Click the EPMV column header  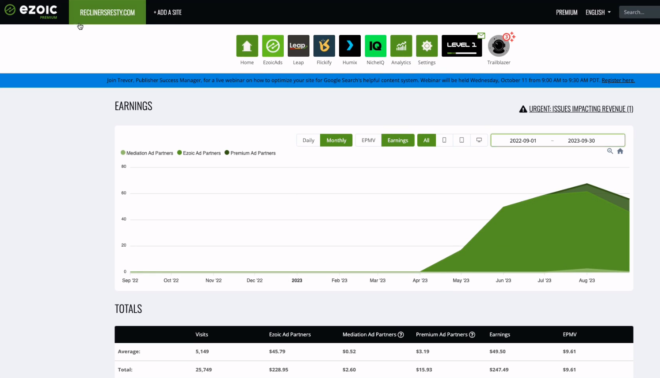click(570, 335)
